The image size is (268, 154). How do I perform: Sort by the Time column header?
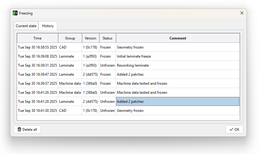[38, 38]
